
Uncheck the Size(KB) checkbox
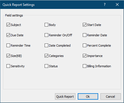pyautogui.click(x=8, y=56)
